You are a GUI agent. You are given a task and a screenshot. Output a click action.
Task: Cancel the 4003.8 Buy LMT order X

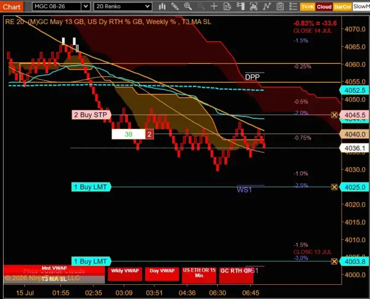click(334, 261)
